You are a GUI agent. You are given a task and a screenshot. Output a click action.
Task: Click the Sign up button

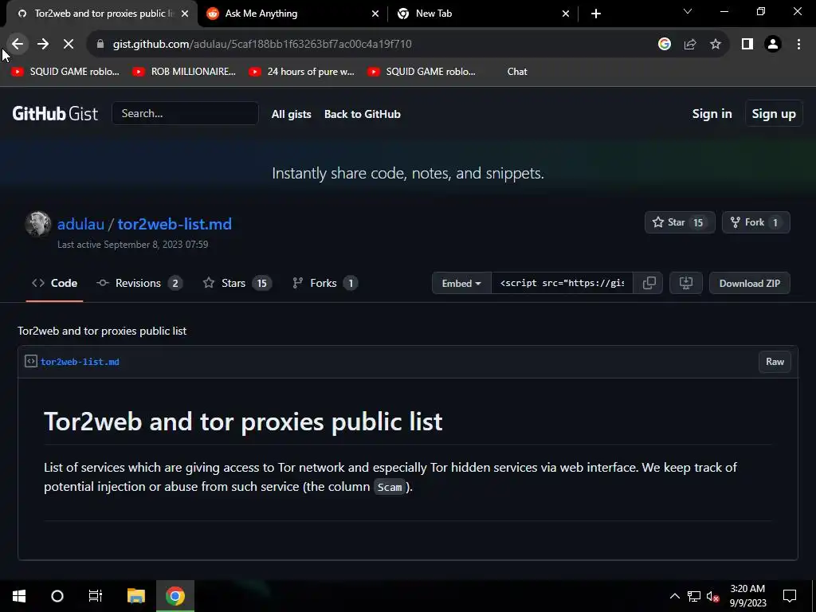[x=774, y=113]
